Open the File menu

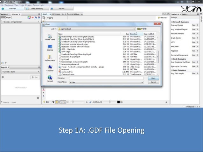pos(2,5)
